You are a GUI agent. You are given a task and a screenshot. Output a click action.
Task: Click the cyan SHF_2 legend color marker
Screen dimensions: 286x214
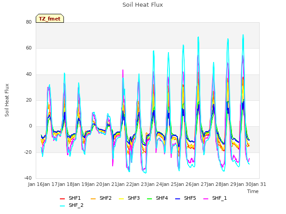tap(63, 206)
